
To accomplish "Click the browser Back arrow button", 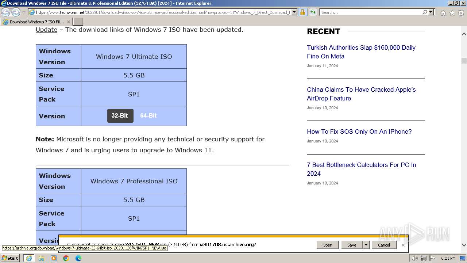I will pyautogui.click(x=6, y=12).
